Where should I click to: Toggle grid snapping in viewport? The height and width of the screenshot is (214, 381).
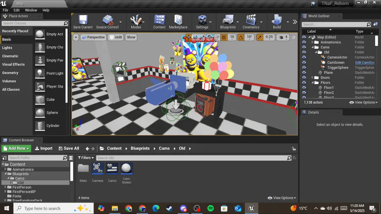(x=224, y=37)
